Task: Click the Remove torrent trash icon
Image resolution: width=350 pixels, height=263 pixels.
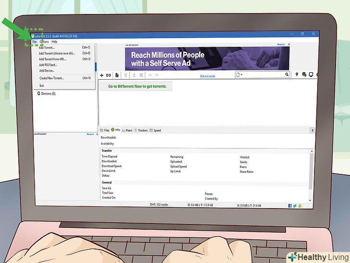Action: (125, 75)
